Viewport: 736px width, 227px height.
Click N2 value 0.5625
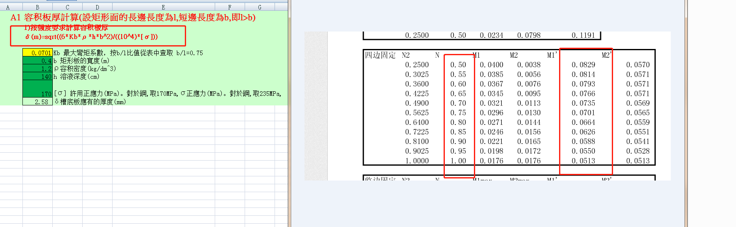tap(417, 112)
